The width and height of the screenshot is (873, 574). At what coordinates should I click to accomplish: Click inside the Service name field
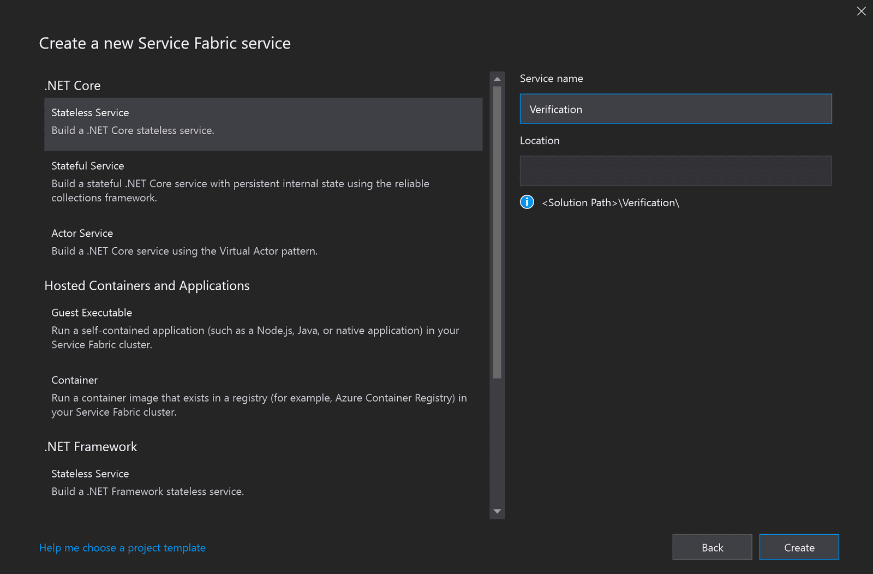tap(676, 109)
